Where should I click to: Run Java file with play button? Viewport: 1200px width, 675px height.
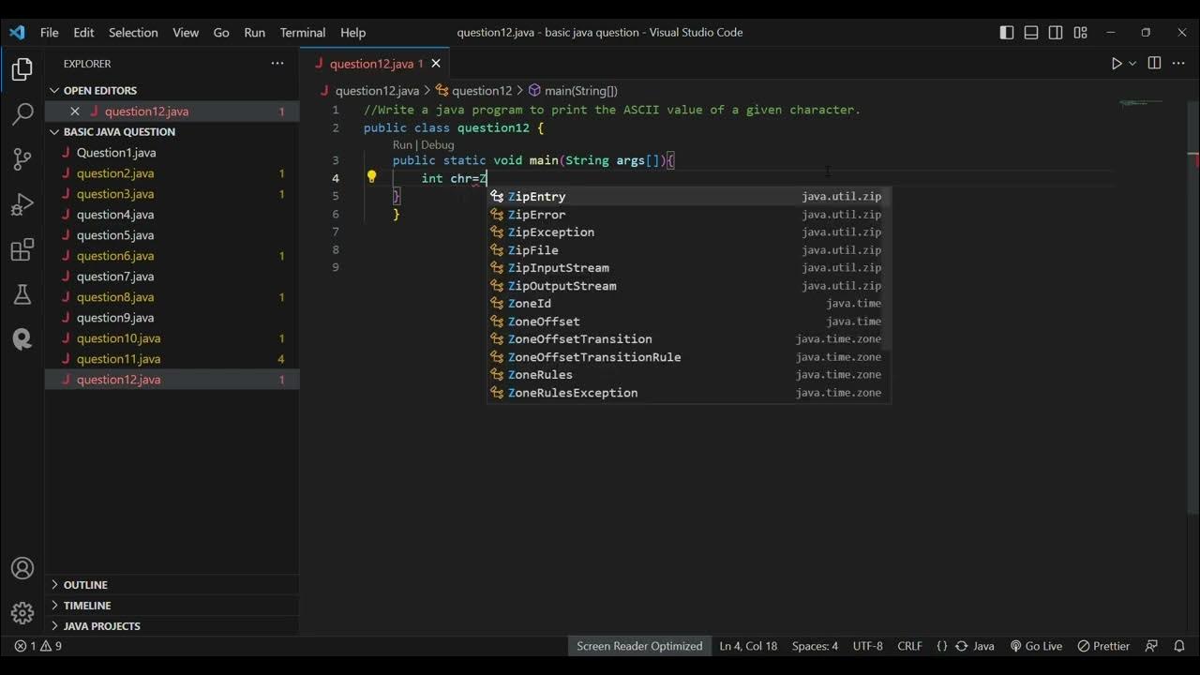(1117, 64)
